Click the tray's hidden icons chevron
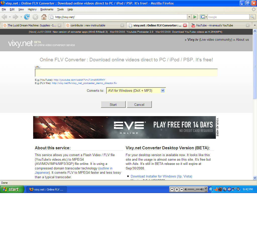257x229 pixels. (211, 190)
